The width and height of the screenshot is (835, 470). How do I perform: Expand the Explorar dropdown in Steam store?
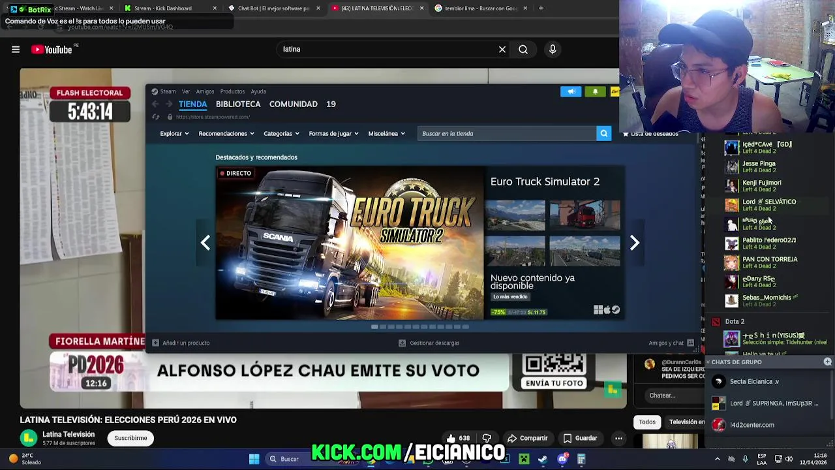[174, 133]
